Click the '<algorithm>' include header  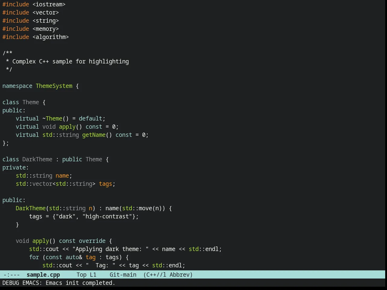[x=50, y=37]
